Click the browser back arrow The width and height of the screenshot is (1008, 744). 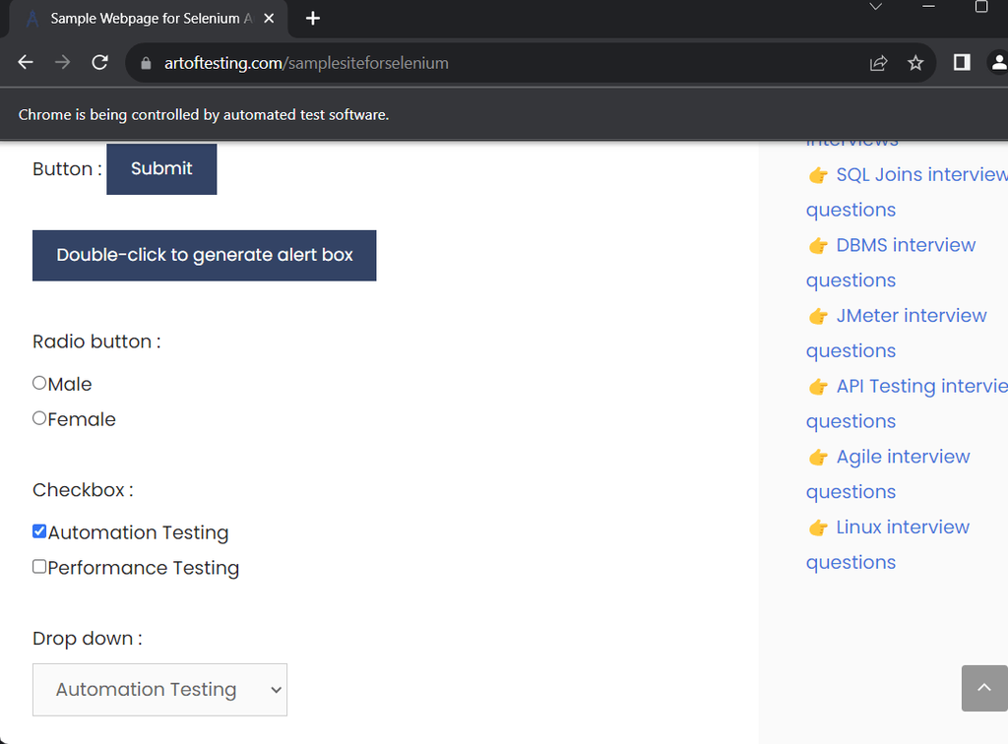27,63
